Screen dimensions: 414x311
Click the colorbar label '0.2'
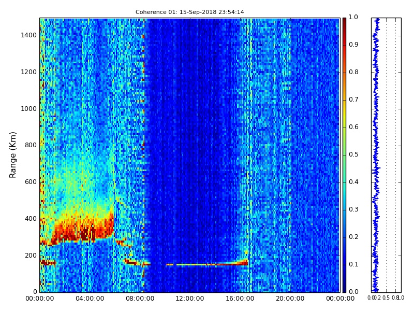(353, 237)
